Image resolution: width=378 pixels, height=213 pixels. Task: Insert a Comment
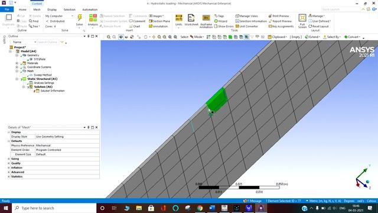point(137,21)
